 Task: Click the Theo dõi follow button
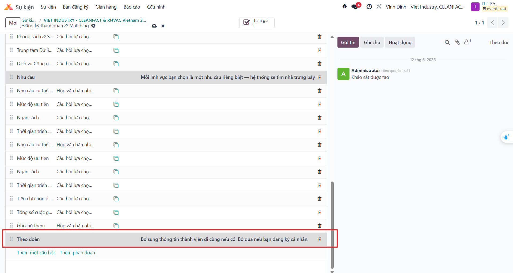tap(499, 42)
